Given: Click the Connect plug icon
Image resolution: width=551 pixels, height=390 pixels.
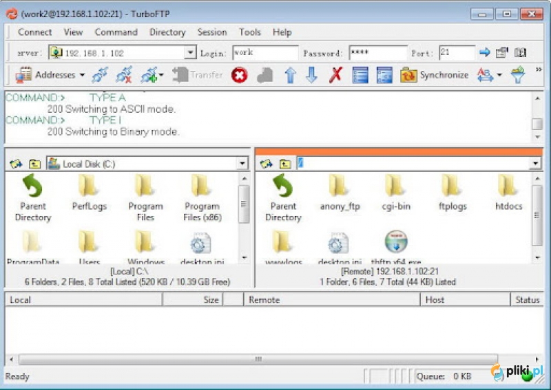Looking at the screenshot, I should pyautogui.click(x=100, y=75).
